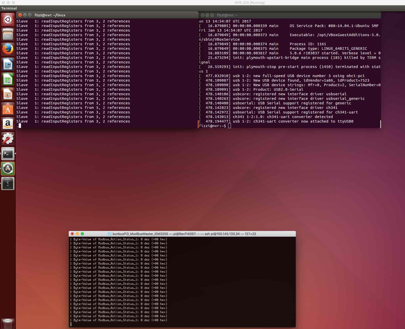
Task: Zoom the kunbusPi3 ssh terminal window
Action: point(82,234)
